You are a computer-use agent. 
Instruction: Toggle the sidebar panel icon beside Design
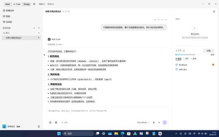pos(34,4)
